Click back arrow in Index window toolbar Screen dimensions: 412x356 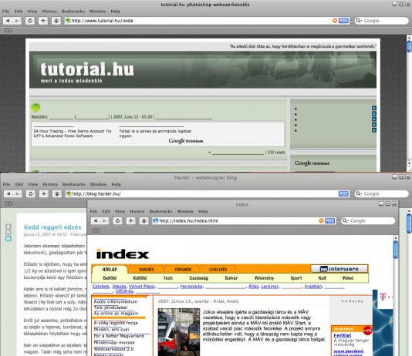coord(96,220)
